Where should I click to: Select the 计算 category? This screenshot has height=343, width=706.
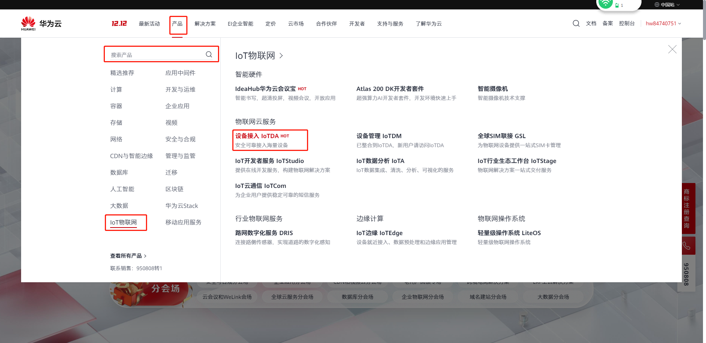(x=116, y=89)
